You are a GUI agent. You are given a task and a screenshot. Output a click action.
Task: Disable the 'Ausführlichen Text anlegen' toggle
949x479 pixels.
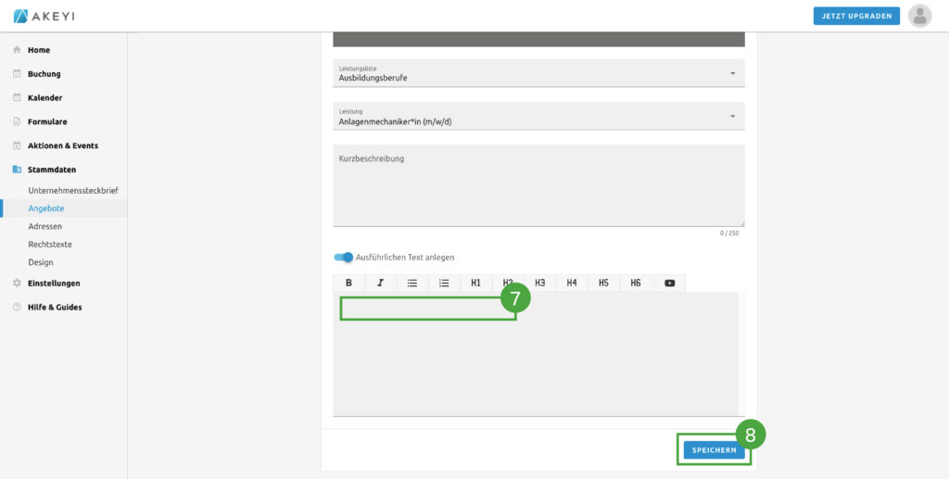tap(344, 258)
